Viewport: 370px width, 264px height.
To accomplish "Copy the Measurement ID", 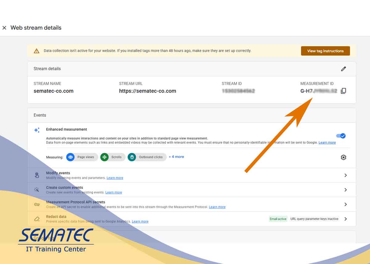I will point(343,91).
